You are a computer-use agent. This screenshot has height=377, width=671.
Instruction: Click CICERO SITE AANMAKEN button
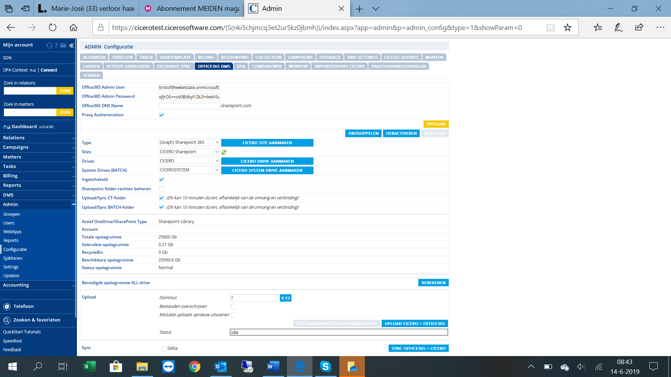[x=267, y=143]
